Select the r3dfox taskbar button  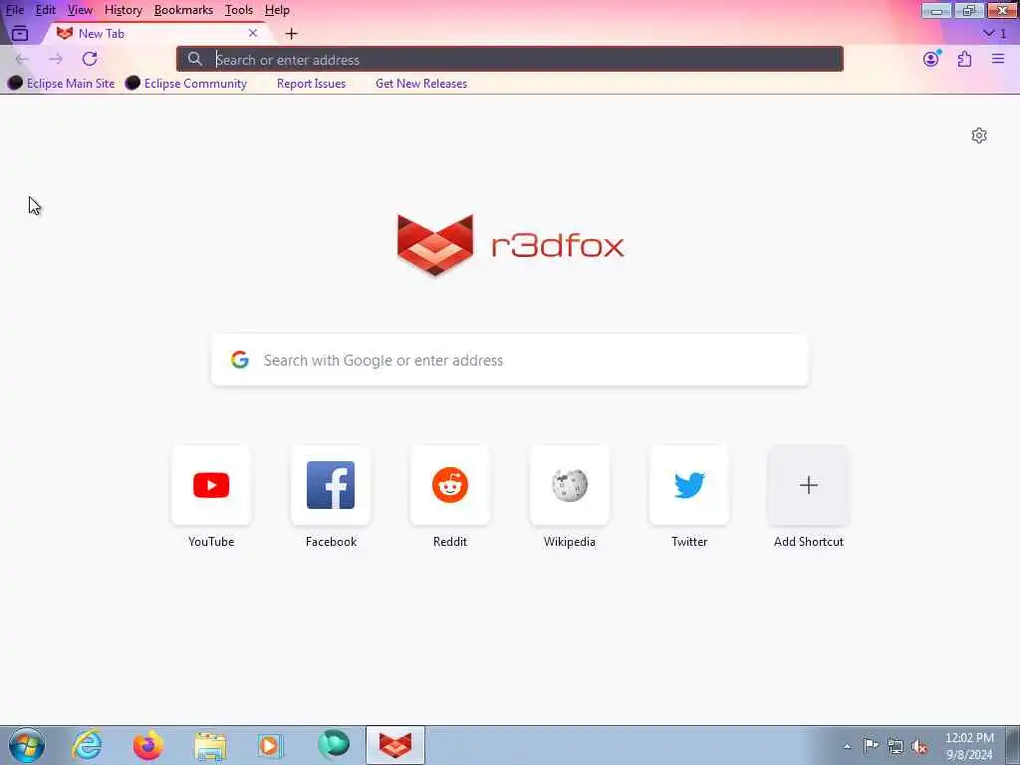(395, 745)
